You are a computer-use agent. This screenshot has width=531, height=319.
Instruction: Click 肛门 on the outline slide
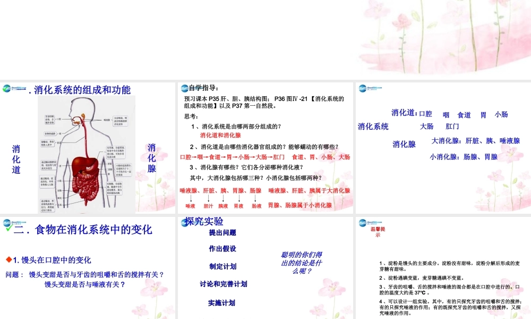tap(452, 127)
